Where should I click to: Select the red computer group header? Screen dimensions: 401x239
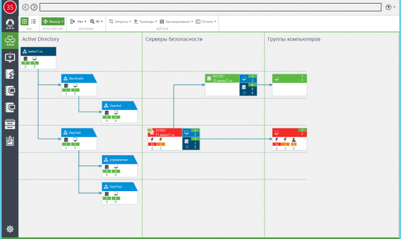pos(290,133)
